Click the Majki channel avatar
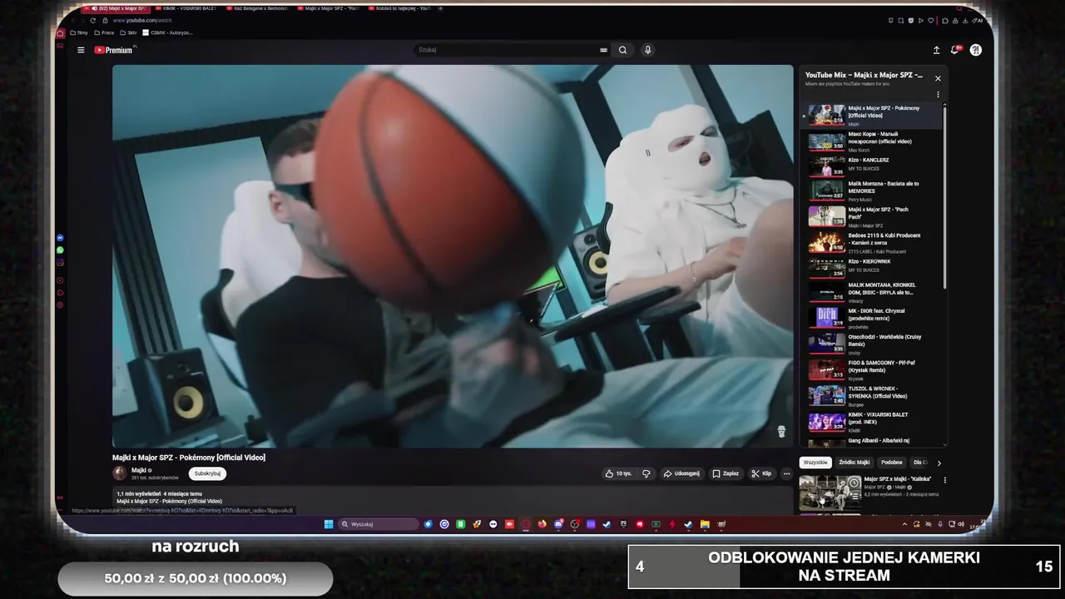 (120, 473)
